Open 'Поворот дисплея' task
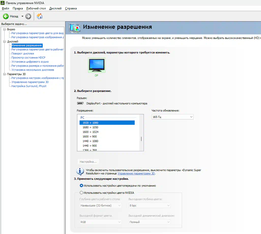This screenshot has height=234, width=261. point(23,53)
